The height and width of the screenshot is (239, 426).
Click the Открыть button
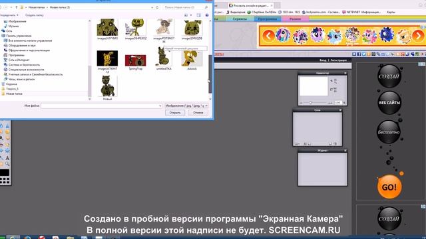point(175,112)
